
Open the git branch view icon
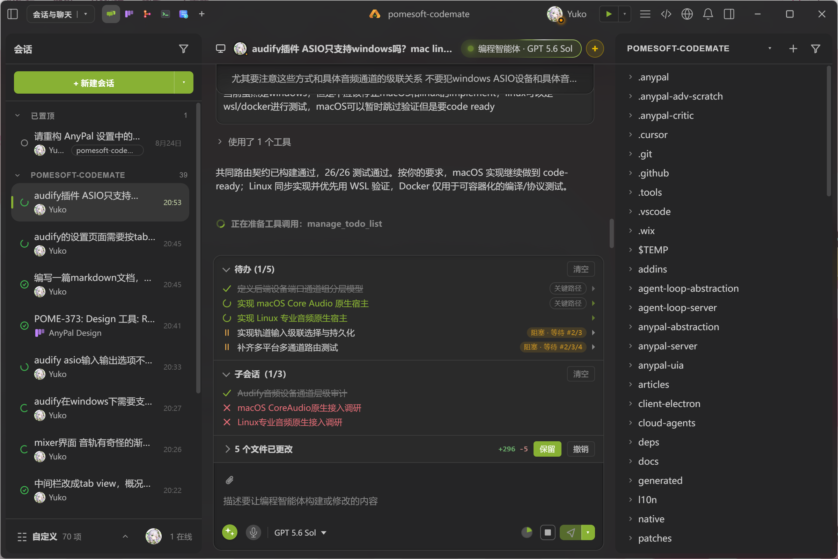click(x=147, y=14)
